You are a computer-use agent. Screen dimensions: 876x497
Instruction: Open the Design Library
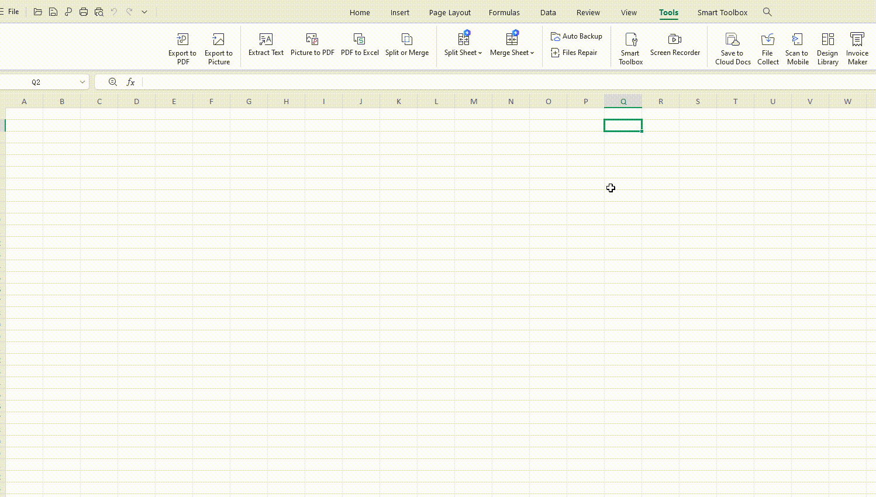(x=828, y=48)
